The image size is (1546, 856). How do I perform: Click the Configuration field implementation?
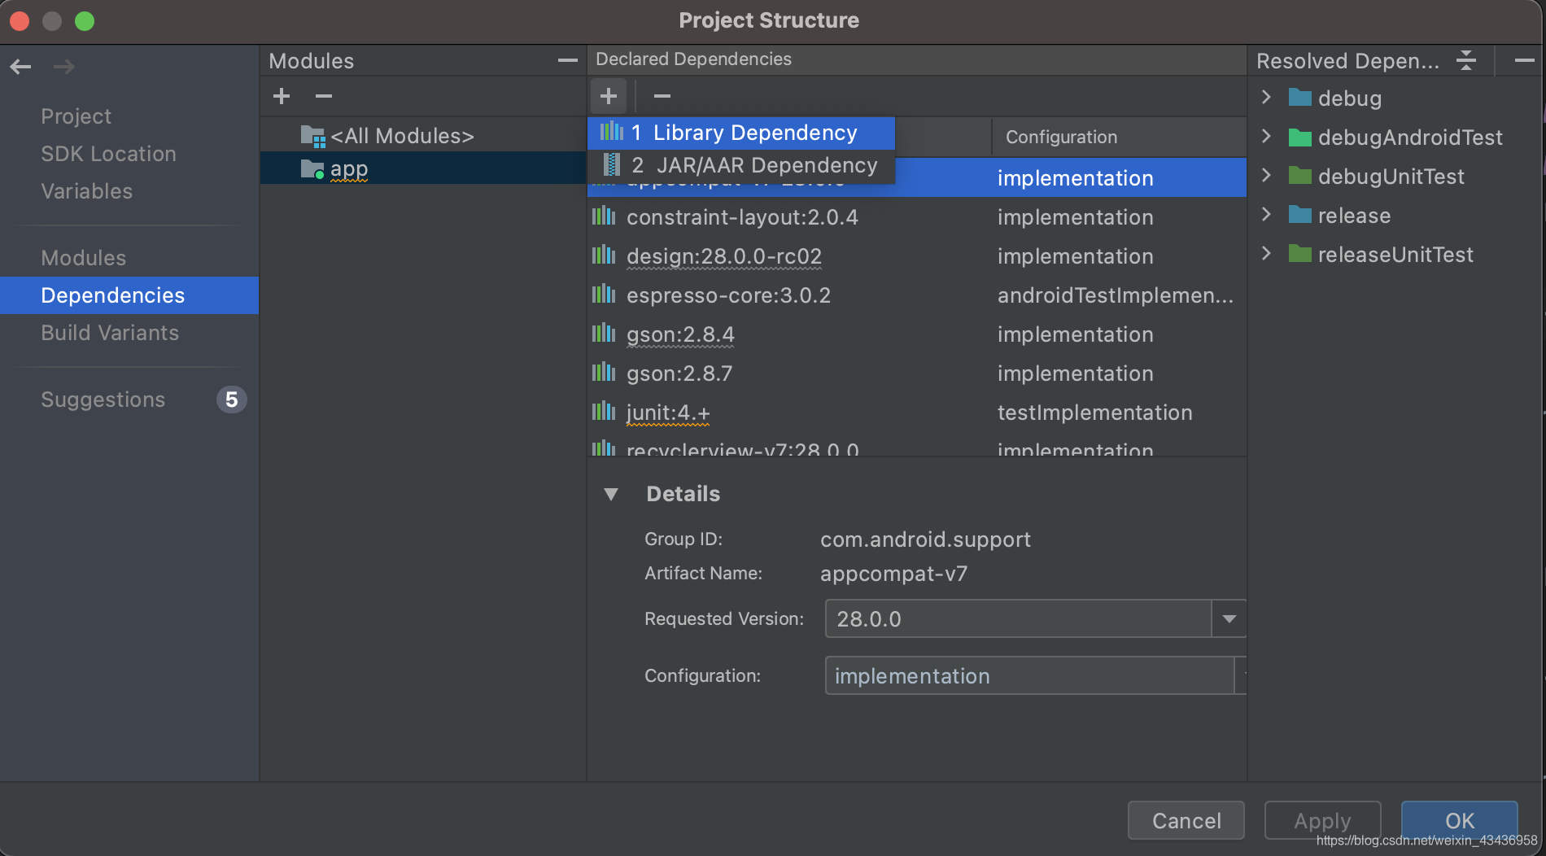click(1029, 676)
